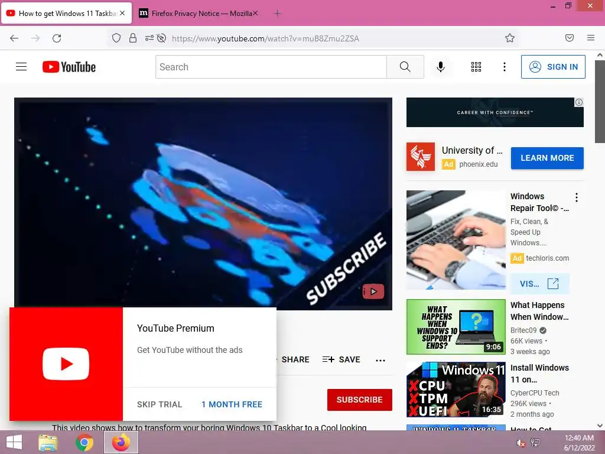Open network tray icon
Image resolution: width=605 pixels, height=454 pixels.
tap(535, 443)
